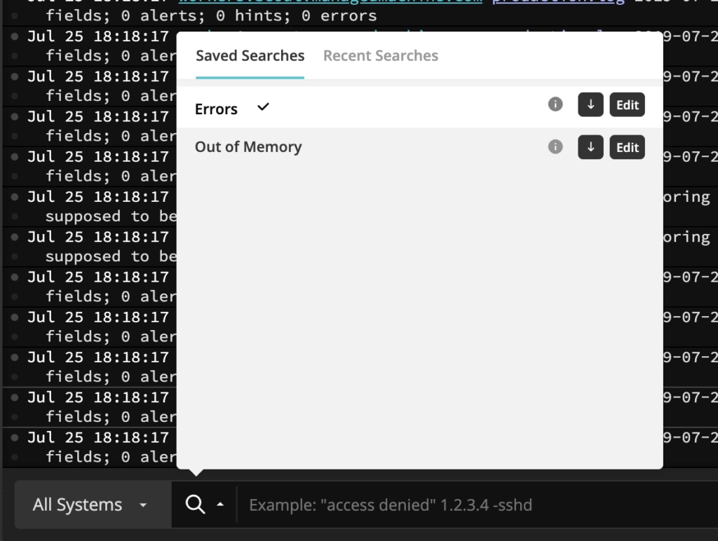The image size is (718, 541).
Task: Click the down-arrow button for Out of Memory
Action: (590, 147)
